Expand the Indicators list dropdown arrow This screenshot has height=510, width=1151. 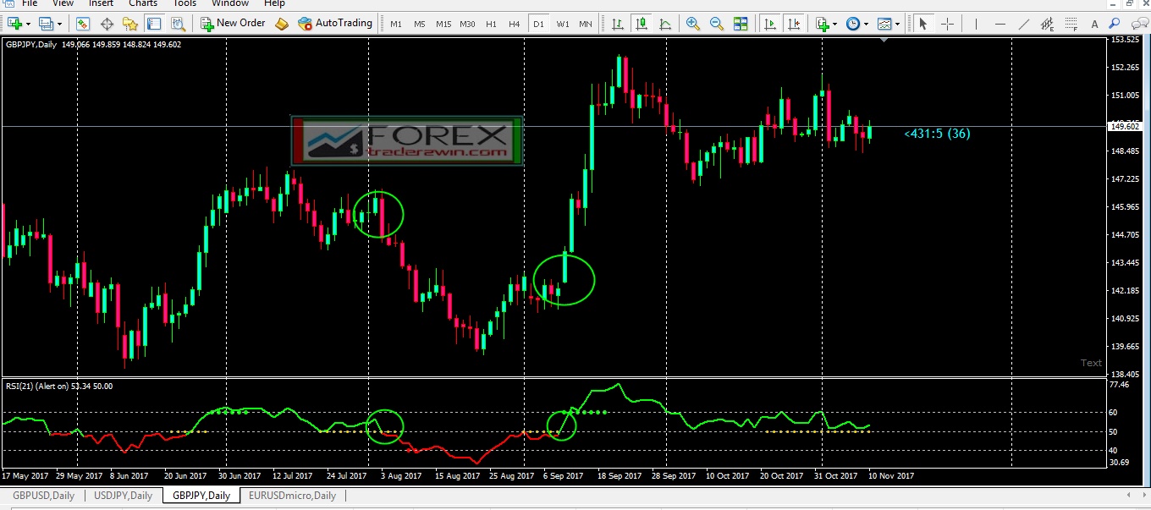tap(835, 24)
